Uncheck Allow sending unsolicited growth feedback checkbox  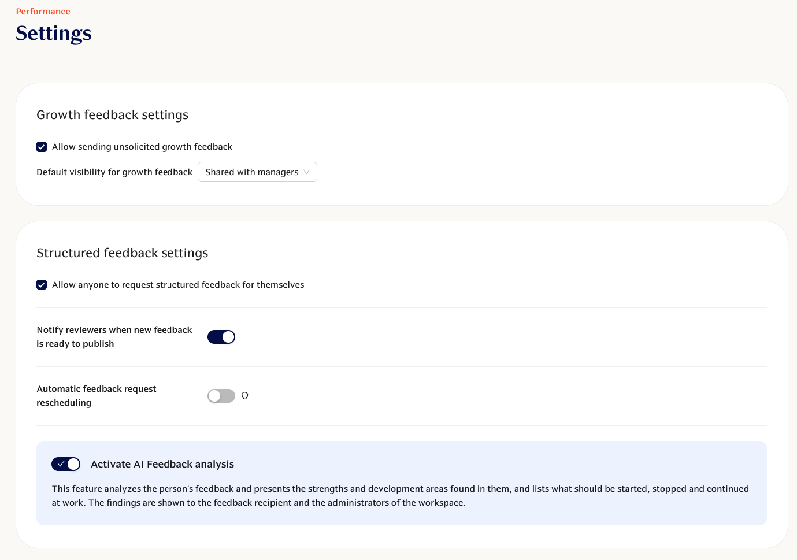42,147
